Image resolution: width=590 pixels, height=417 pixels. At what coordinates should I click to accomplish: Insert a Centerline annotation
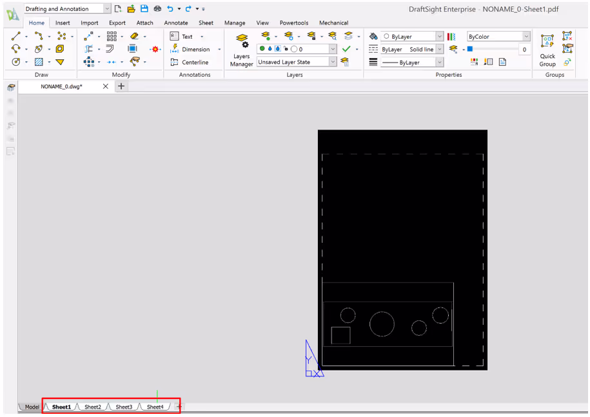click(190, 62)
